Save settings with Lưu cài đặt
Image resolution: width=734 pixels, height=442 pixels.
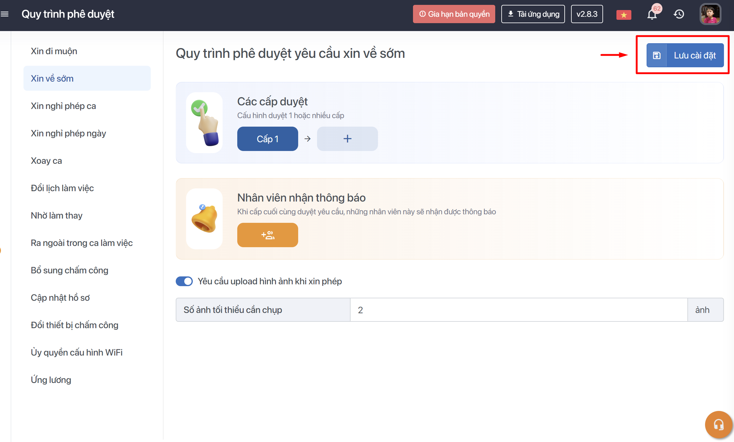coord(694,55)
